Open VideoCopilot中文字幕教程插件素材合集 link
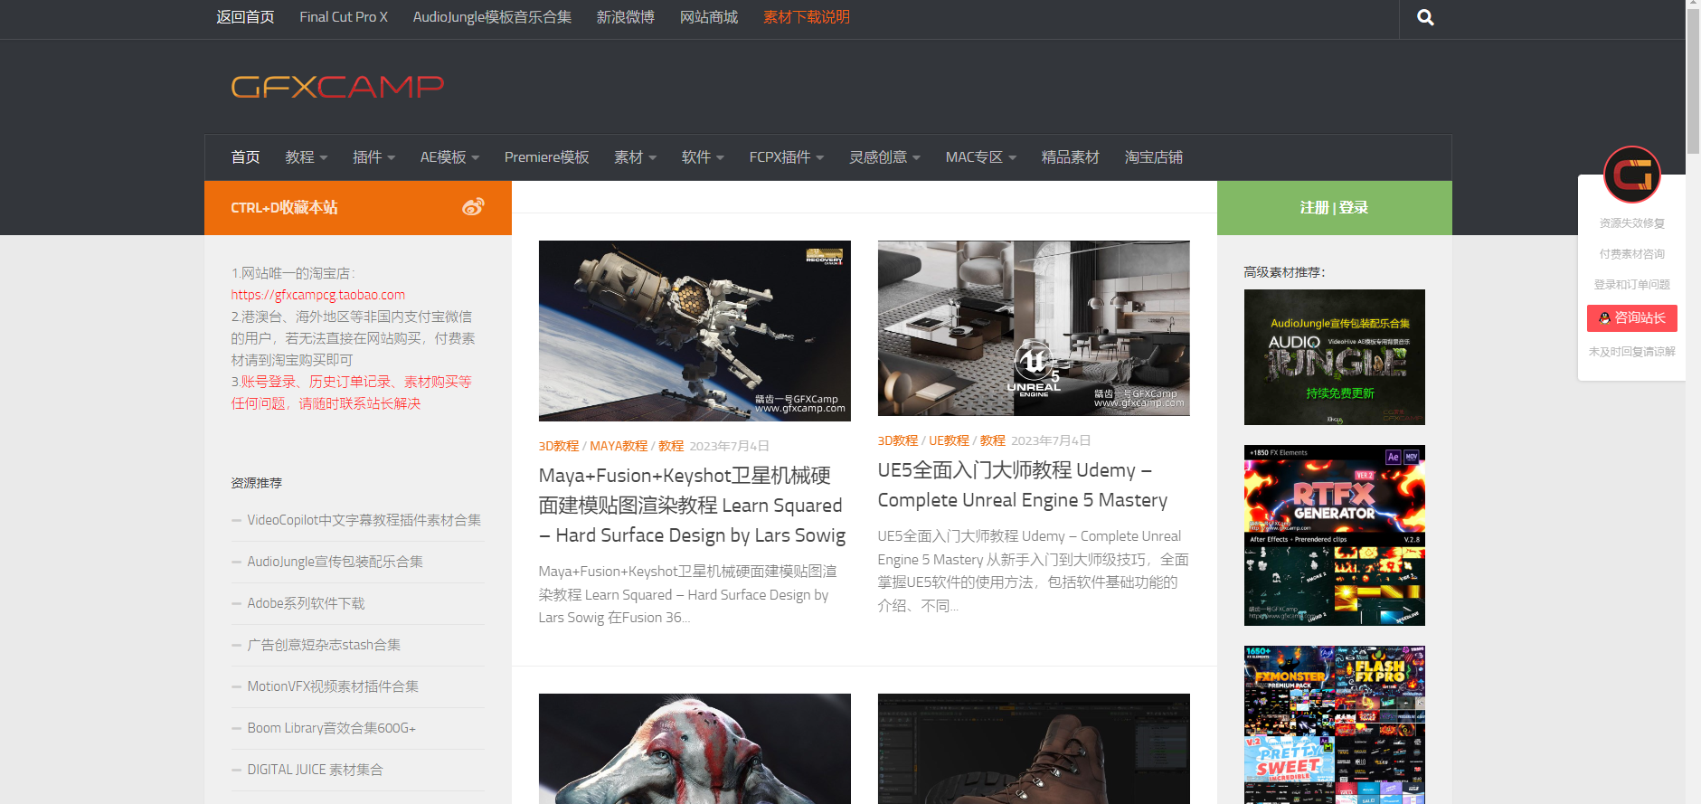The image size is (1701, 804). [x=364, y=520]
